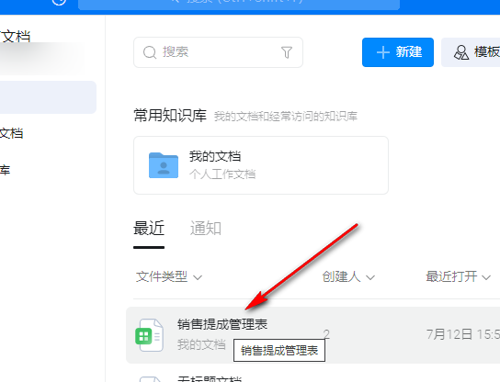Click the blue 我的文档 folder icon
The image size is (500, 382).
[164, 165]
